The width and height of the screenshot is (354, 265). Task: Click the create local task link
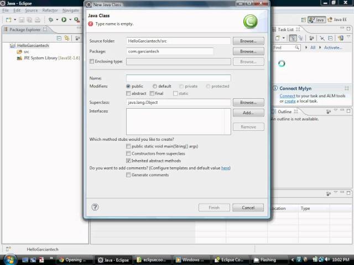pyautogui.click(x=290, y=101)
